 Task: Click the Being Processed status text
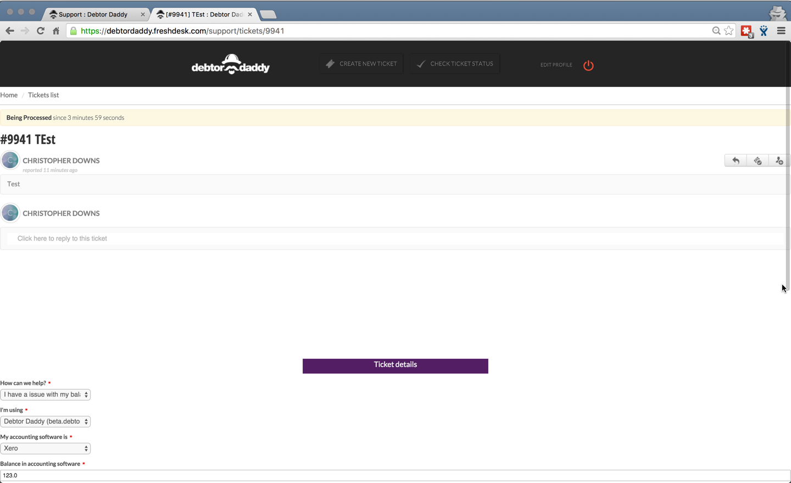[x=29, y=118]
